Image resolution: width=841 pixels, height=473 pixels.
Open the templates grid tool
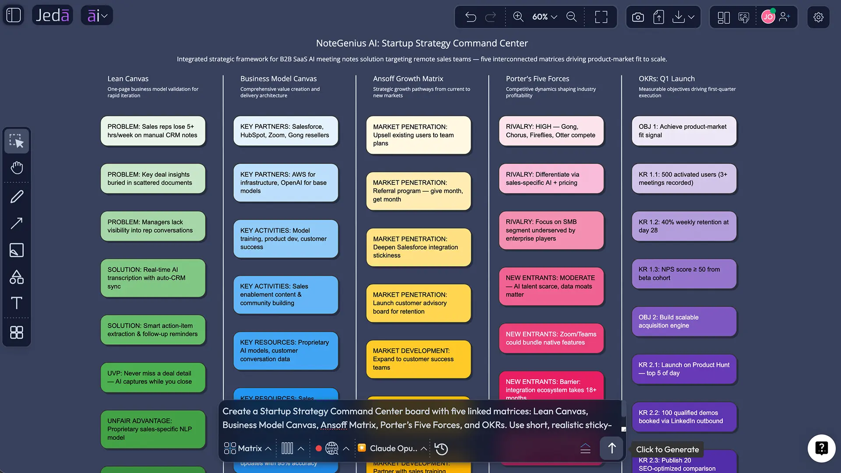pyautogui.click(x=17, y=332)
